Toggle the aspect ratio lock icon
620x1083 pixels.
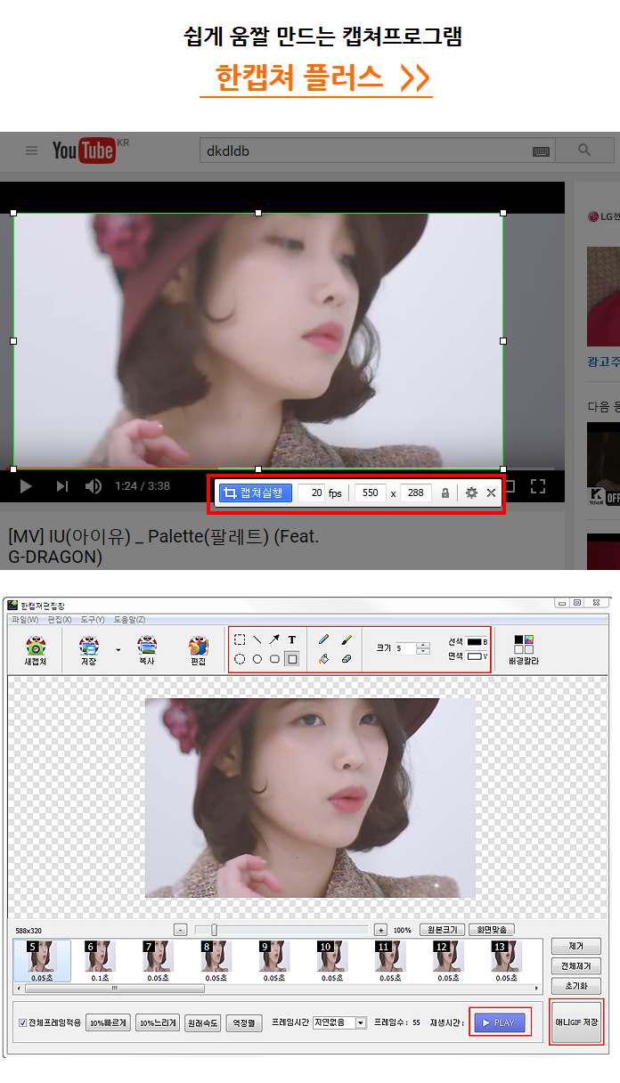coord(445,493)
